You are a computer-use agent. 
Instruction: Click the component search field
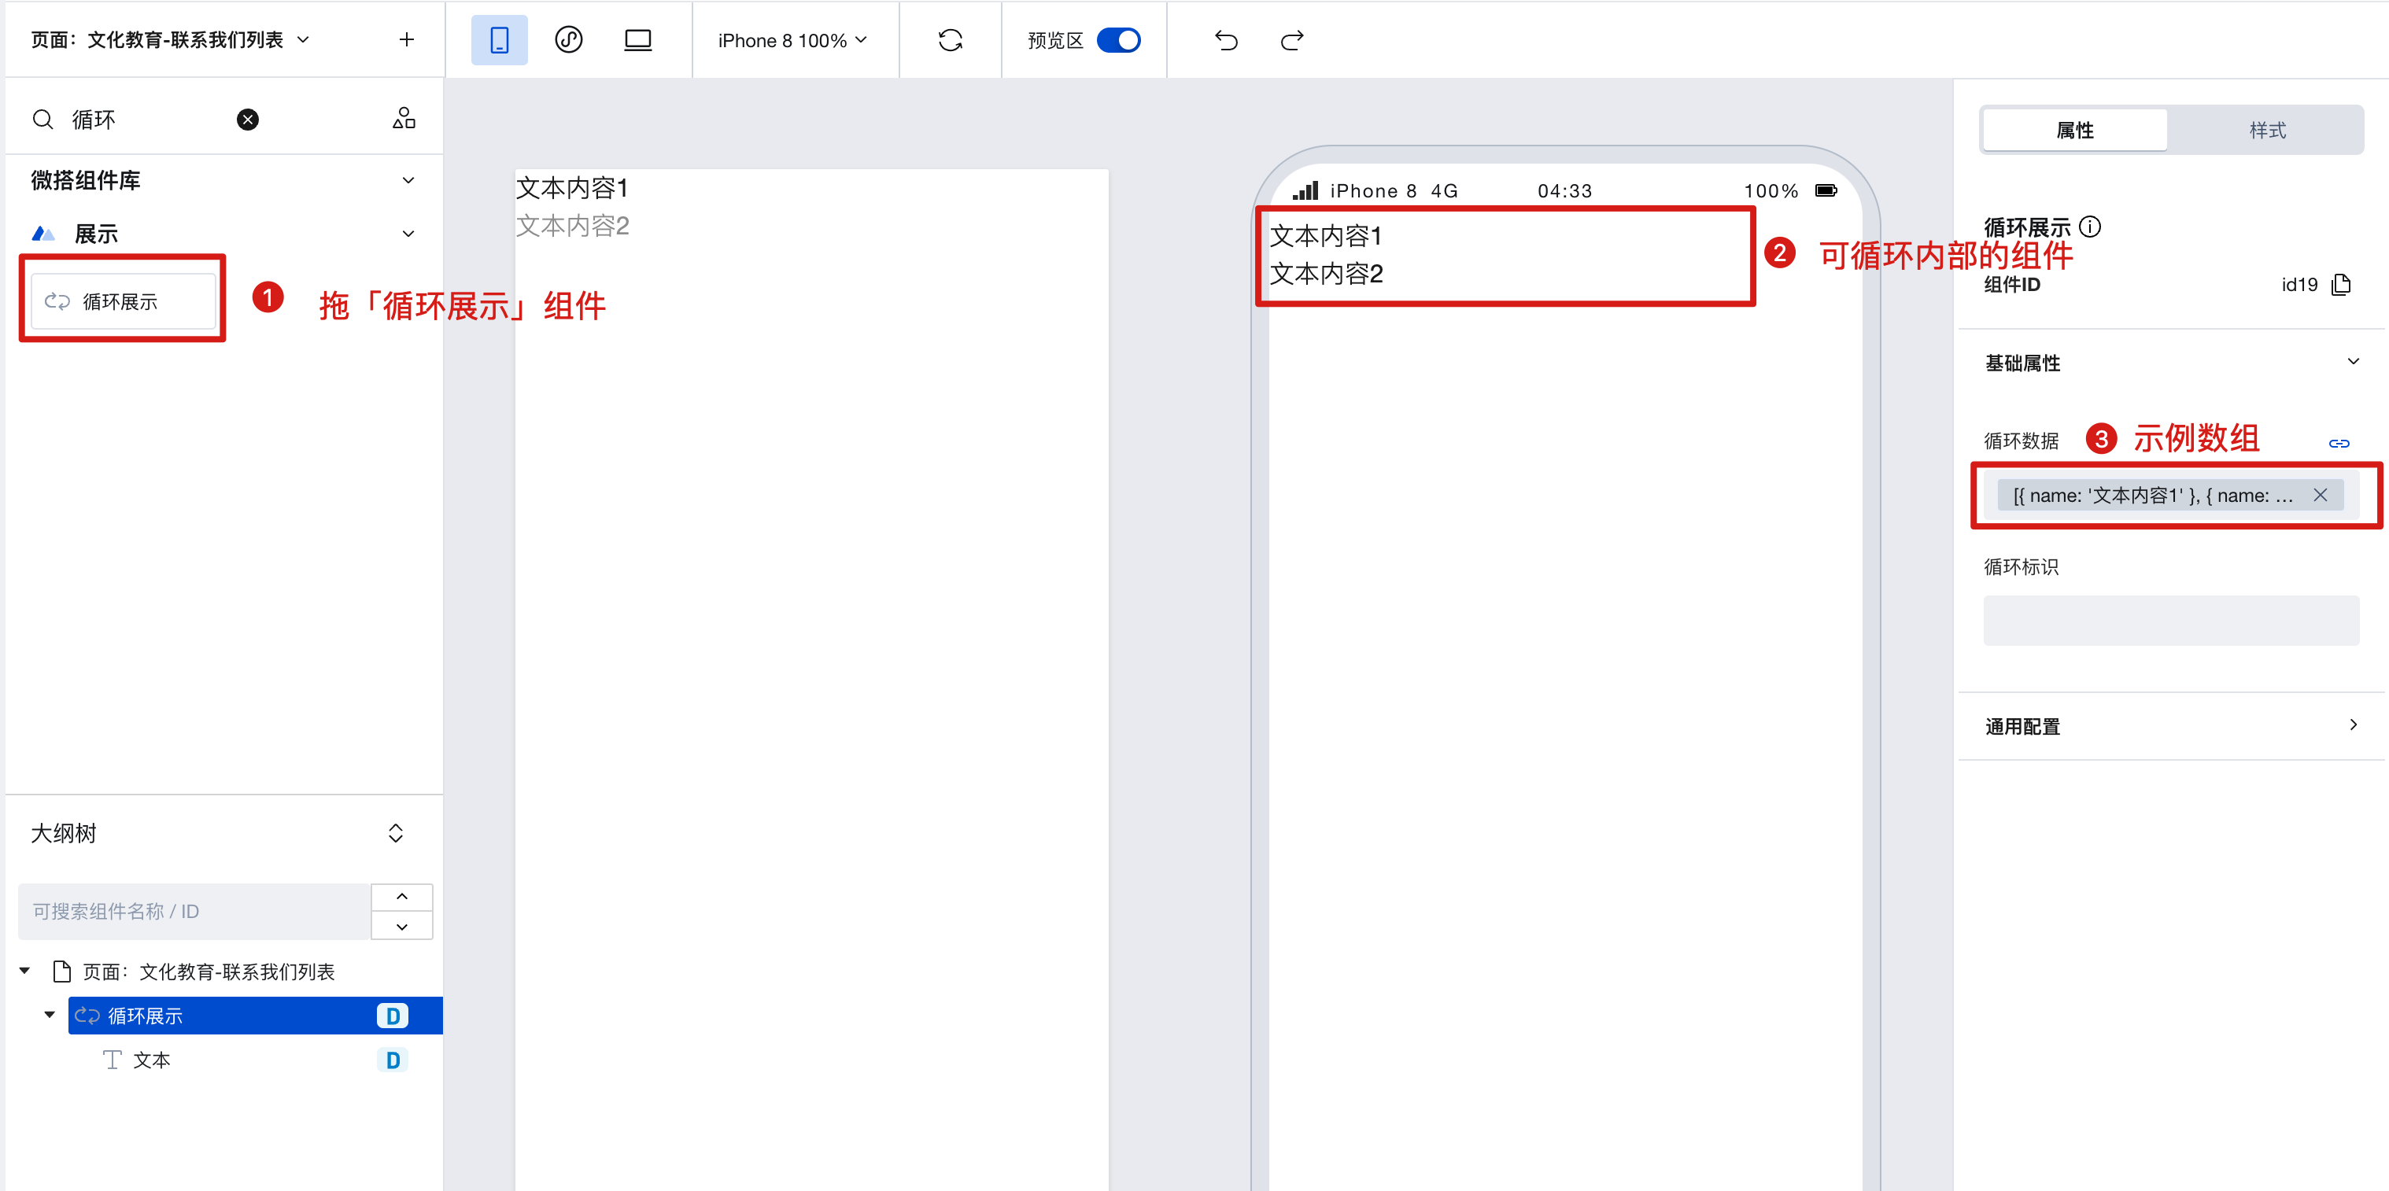click(149, 120)
